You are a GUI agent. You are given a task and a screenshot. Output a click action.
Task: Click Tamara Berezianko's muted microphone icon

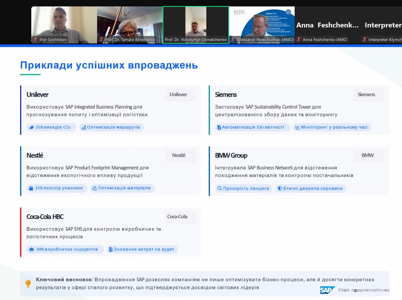[101, 40]
